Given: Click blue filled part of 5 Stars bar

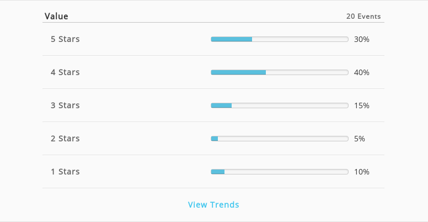Looking at the screenshot, I should click(232, 39).
